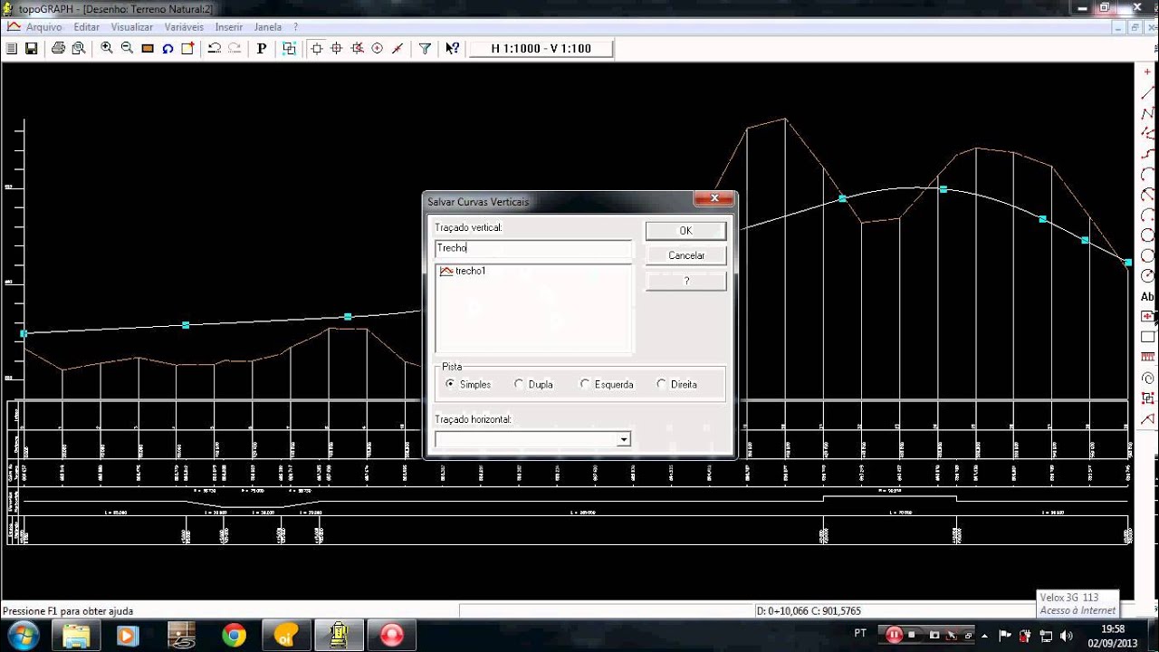
Task: Click the red diagonal line snap icon
Action: click(x=397, y=49)
